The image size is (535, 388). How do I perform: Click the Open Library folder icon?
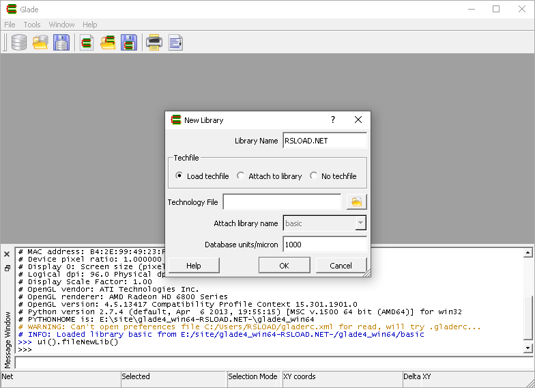(41, 42)
